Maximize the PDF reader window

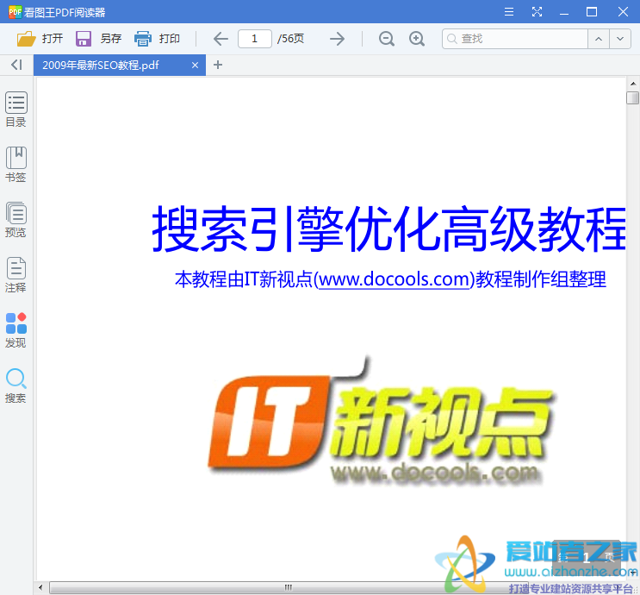pos(592,12)
